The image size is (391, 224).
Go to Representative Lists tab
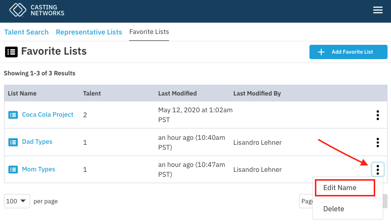pos(89,32)
